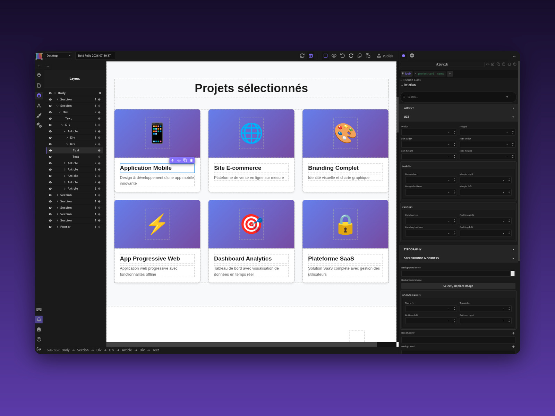Toggle visibility of the Footer layer
The height and width of the screenshot is (416, 555).
pos(50,227)
